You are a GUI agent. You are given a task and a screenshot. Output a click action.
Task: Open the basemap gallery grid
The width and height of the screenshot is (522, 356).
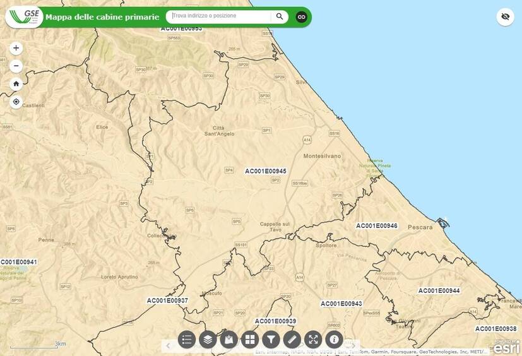250,340
